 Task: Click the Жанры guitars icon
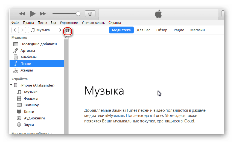(x=15, y=70)
